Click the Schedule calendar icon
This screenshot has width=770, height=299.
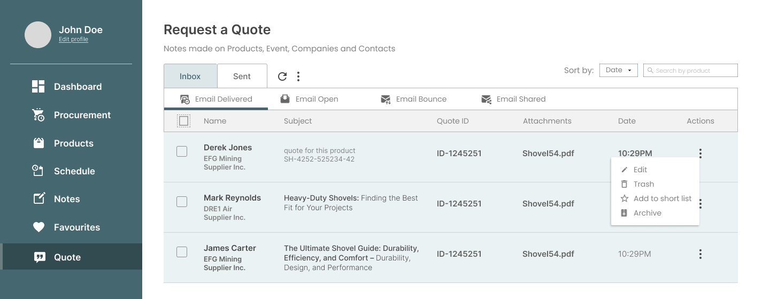[x=38, y=171]
